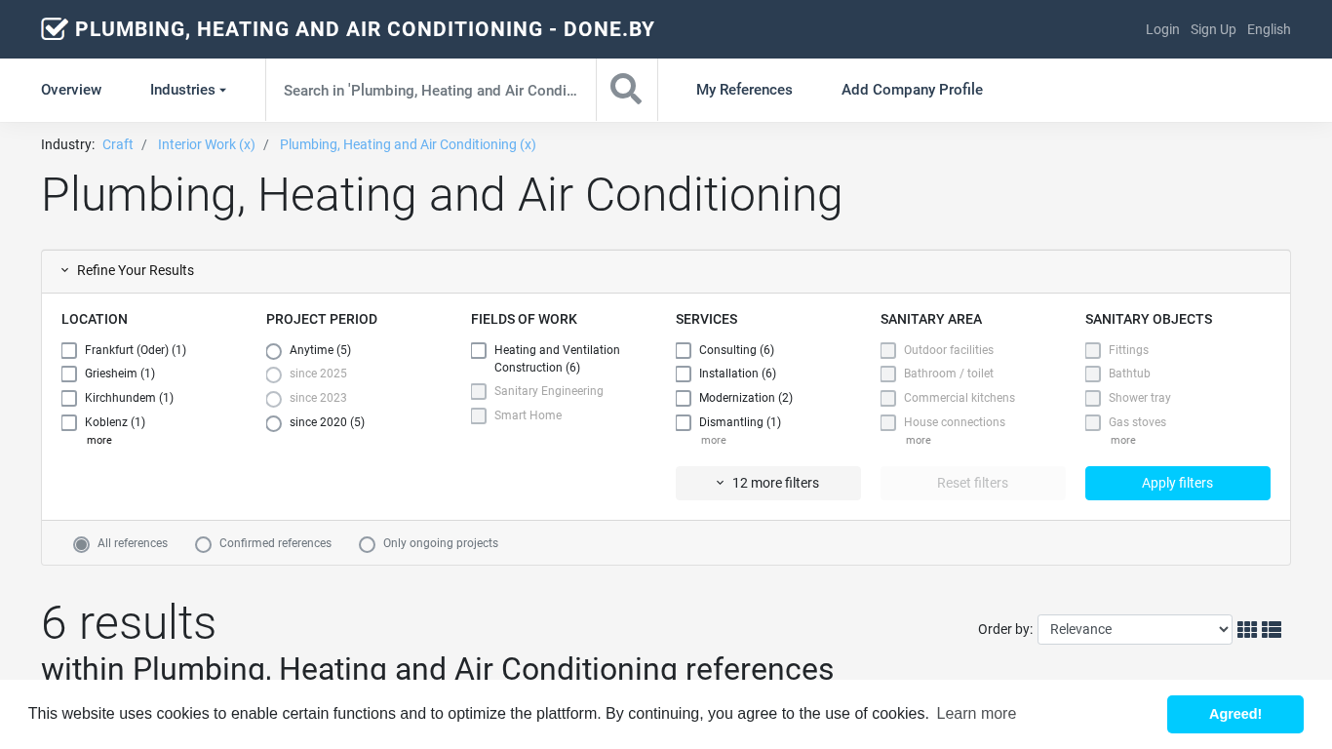The height and width of the screenshot is (749, 1332).
Task: Tick the Consulting services checkbox
Action: (x=684, y=350)
